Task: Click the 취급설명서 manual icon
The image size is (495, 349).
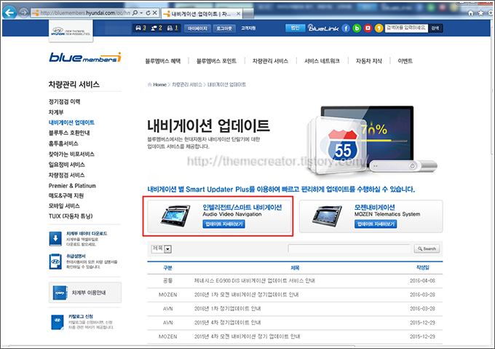Action: [55, 262]
